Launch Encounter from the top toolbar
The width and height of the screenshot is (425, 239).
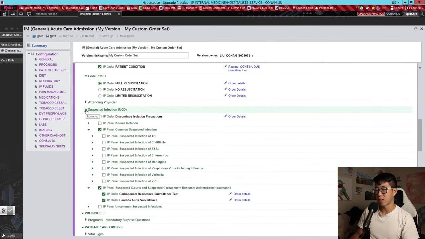[x=51, y=8]
